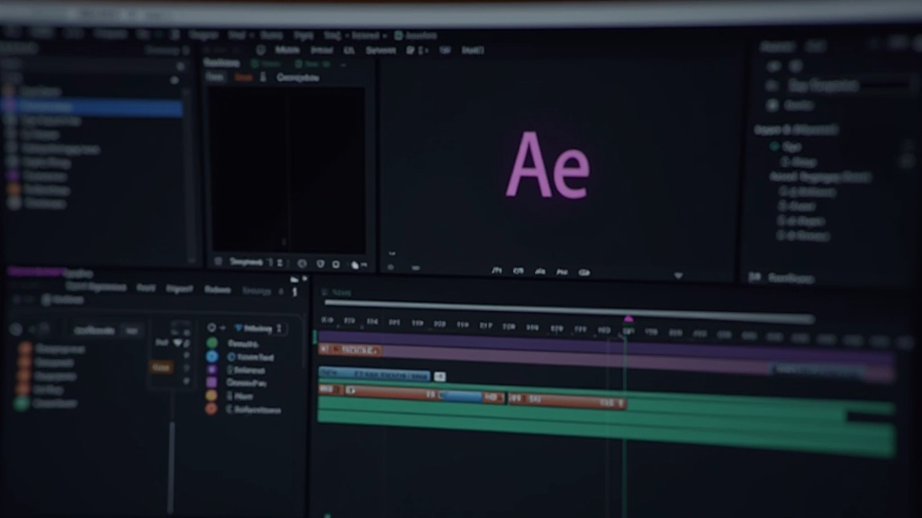Click the blue circle label in layer list
This screenshot has width=922, height=518.
212,356
